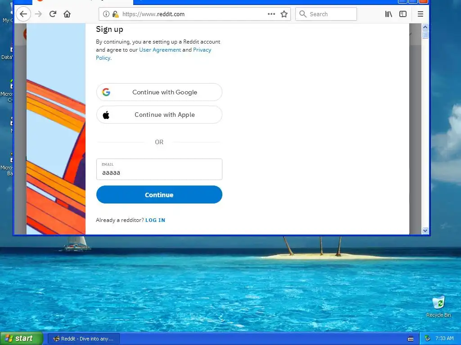
Task: Click the padlock warning security icon
Action: [116, 14]
